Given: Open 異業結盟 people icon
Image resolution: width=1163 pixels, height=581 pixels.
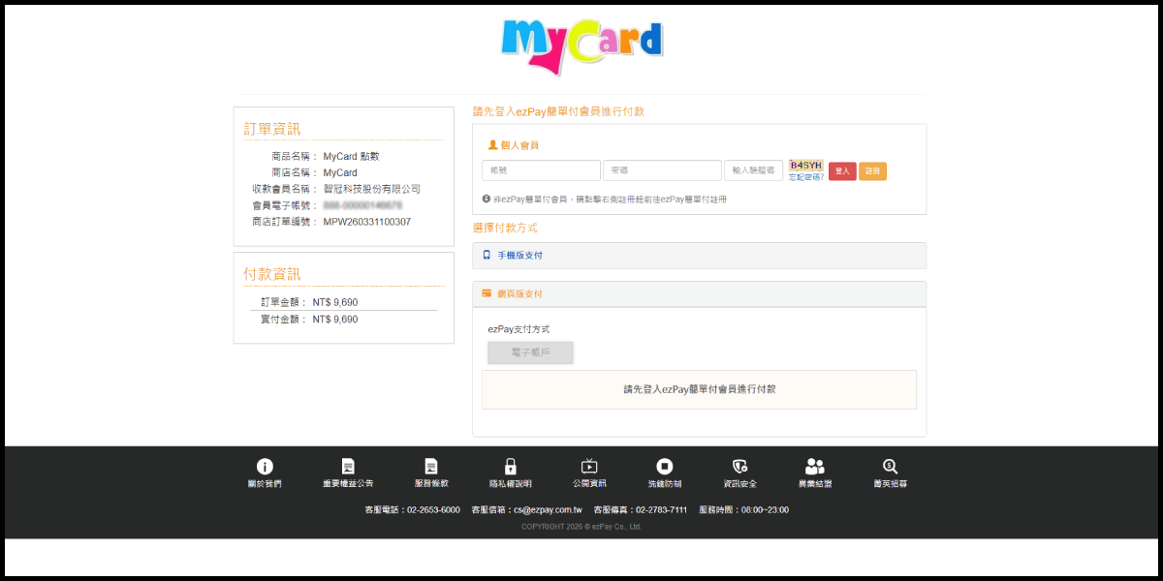Looking at the screenshot, I should tap(815, 467).
